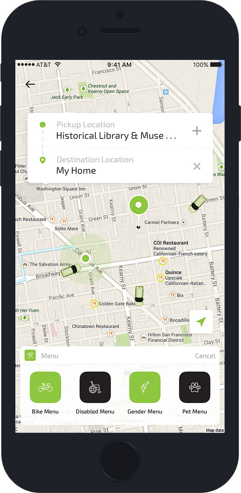Tap the back arrow icon
The image size is (241, 493).
30,84
